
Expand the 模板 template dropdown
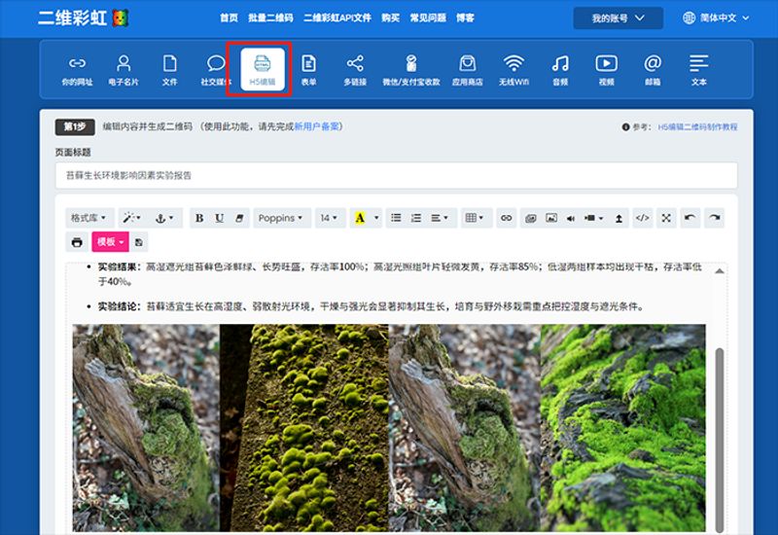point(109,241)
